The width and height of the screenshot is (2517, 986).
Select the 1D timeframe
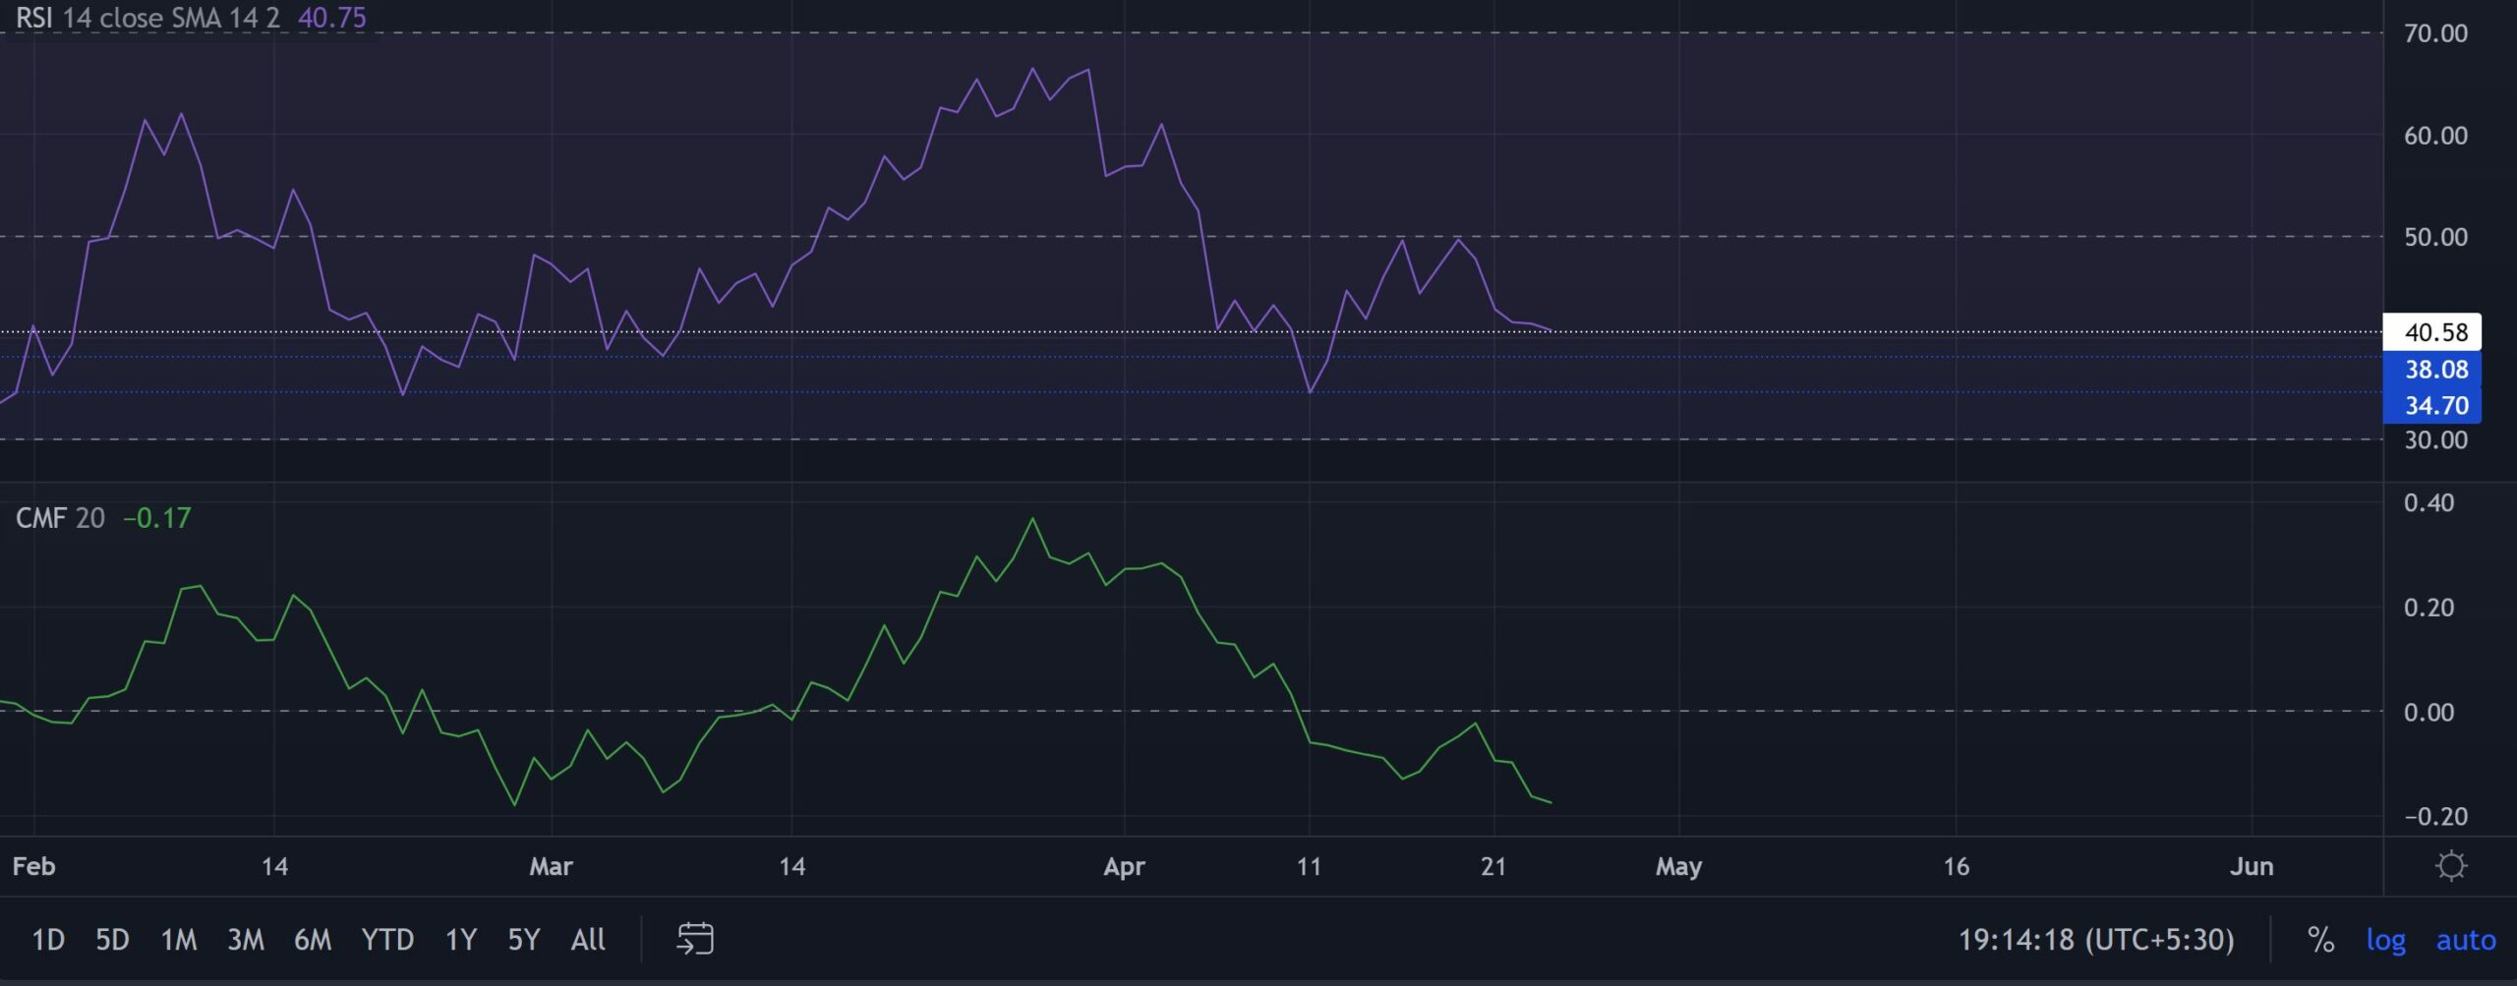click(x=48, y=940)
